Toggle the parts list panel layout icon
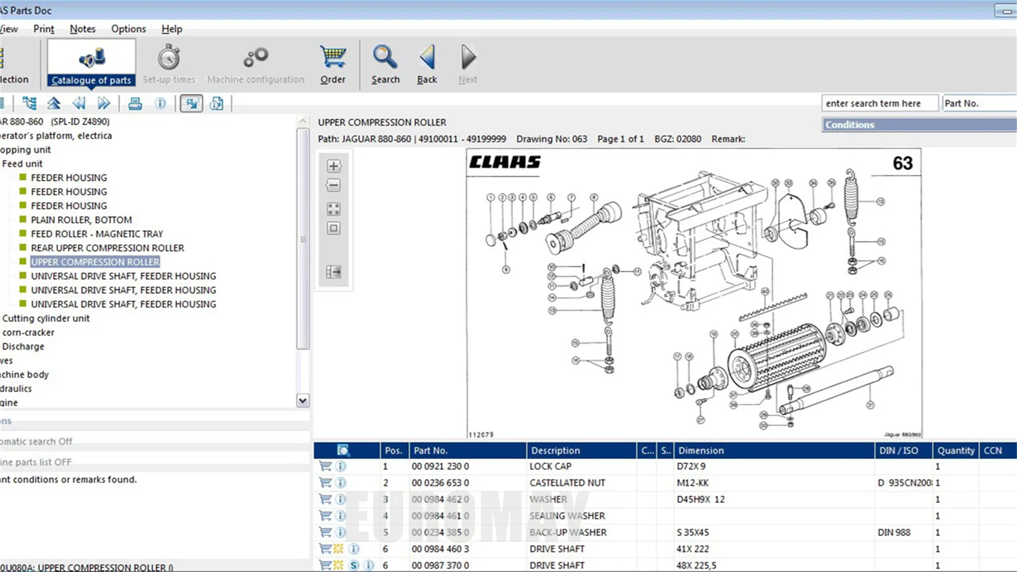 click(x=333, y=272)
